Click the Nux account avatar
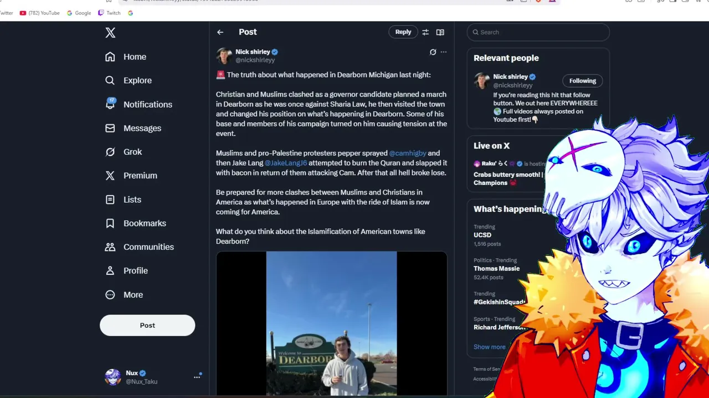Image resolution: width=709 pixels, height=398 pixels. coord(113,377)
